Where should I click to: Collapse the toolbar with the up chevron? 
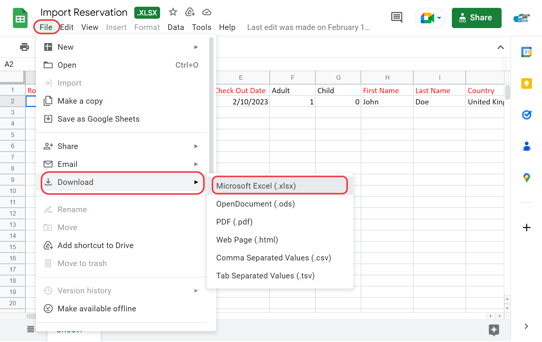(500, 47)
